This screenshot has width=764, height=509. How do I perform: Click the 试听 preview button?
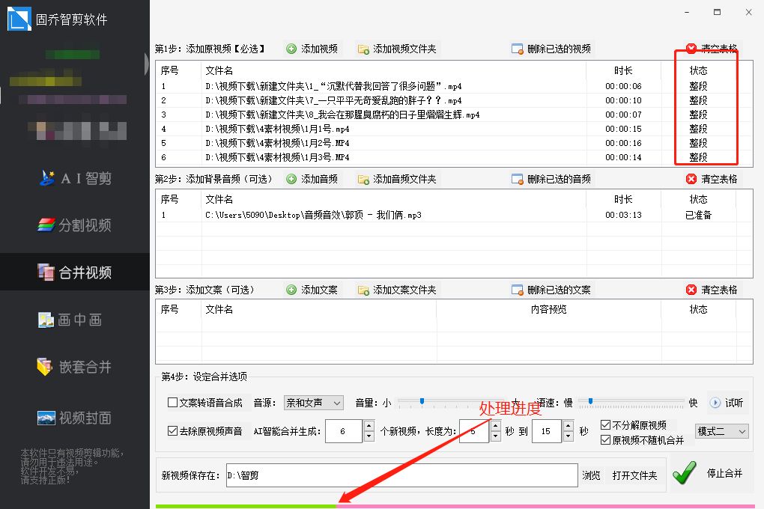click(727, 403)
